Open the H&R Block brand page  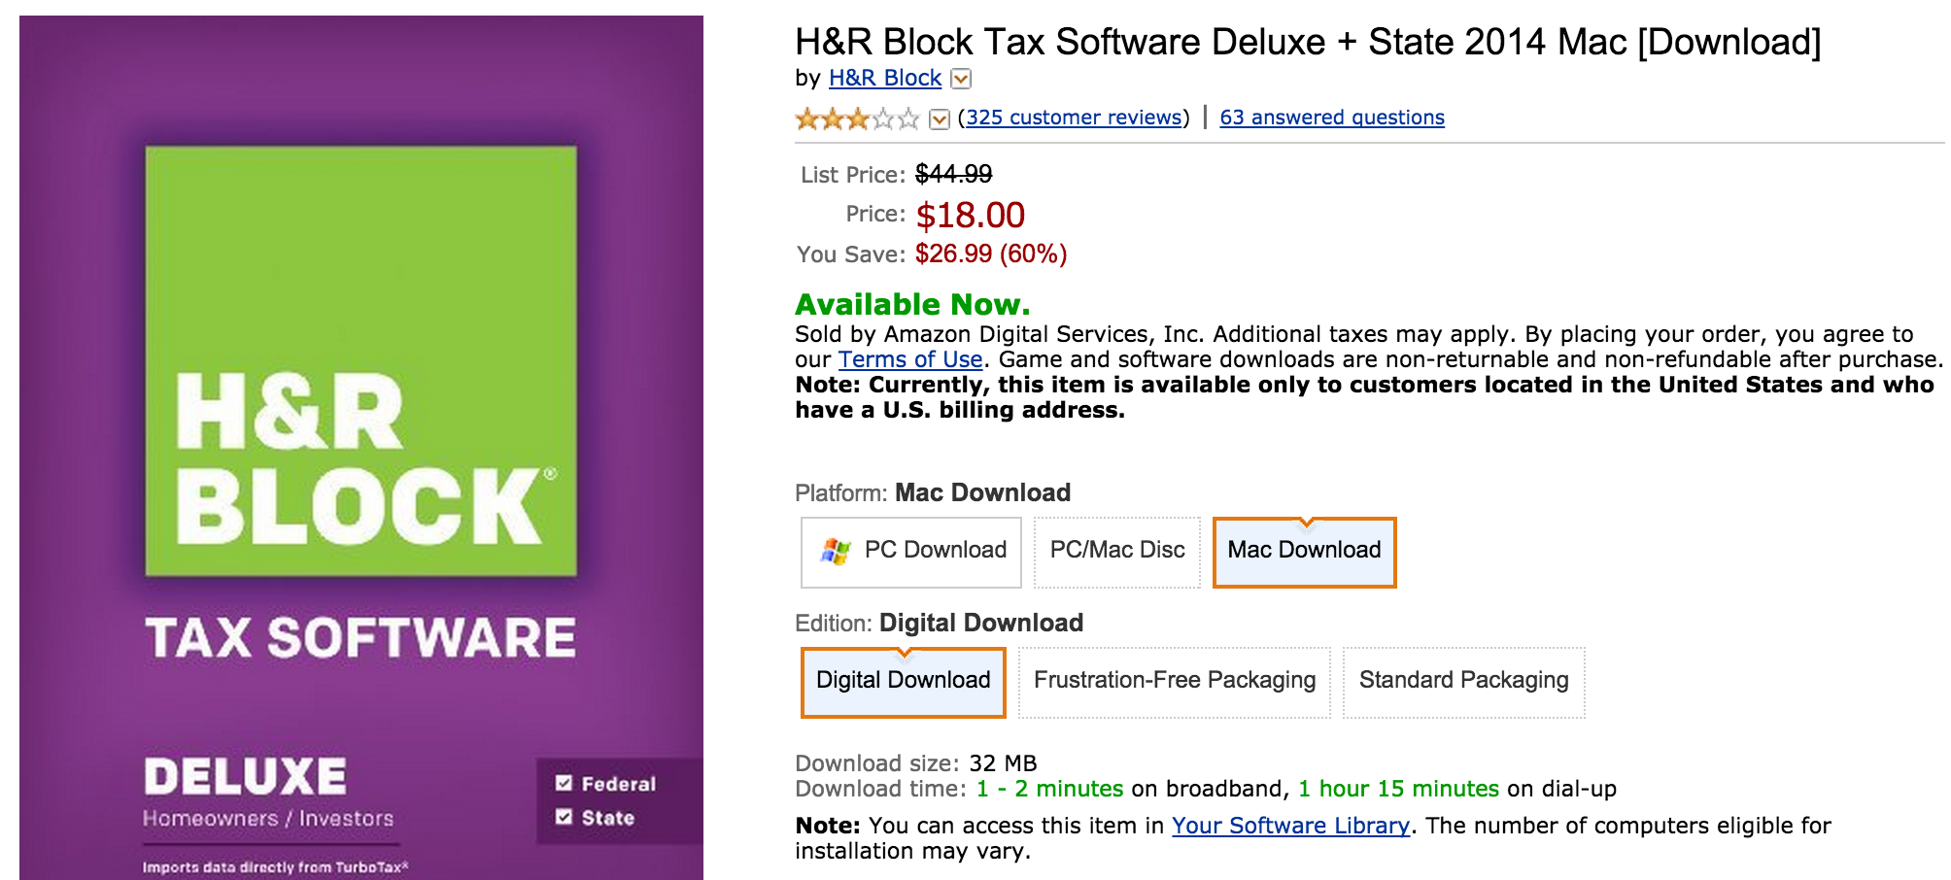click(884, 78)
